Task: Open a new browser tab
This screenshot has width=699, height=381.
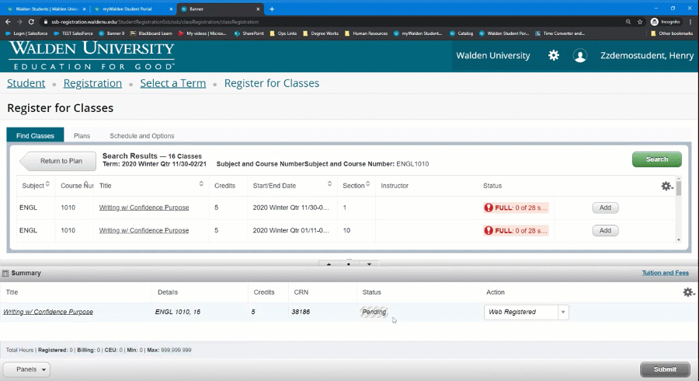Action: point(272,9)
